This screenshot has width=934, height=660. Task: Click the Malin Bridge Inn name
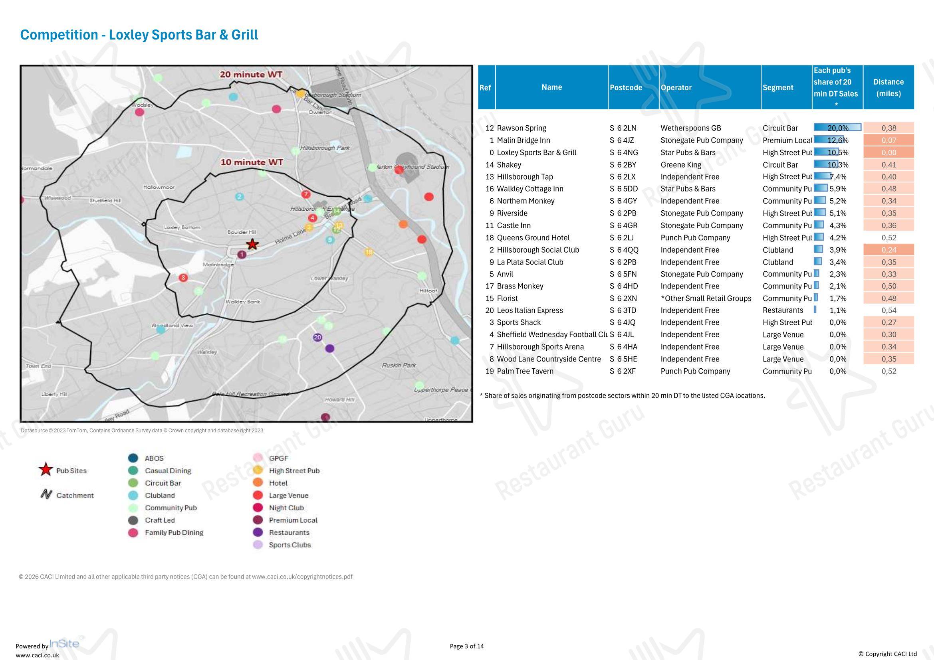[523, 140]
